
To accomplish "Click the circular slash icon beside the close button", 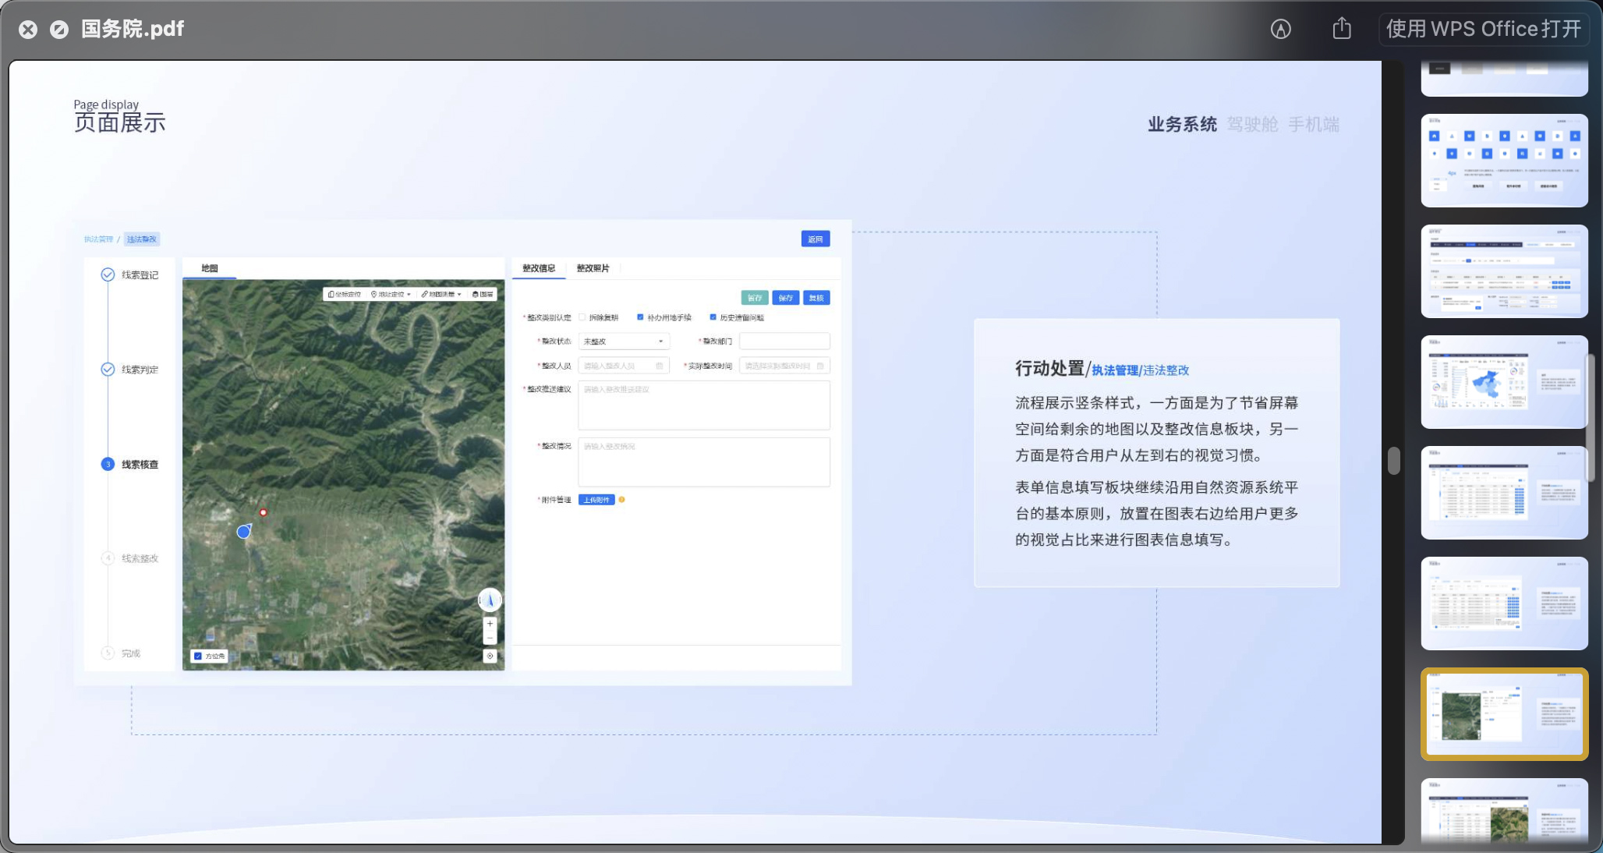I will 59,30.
